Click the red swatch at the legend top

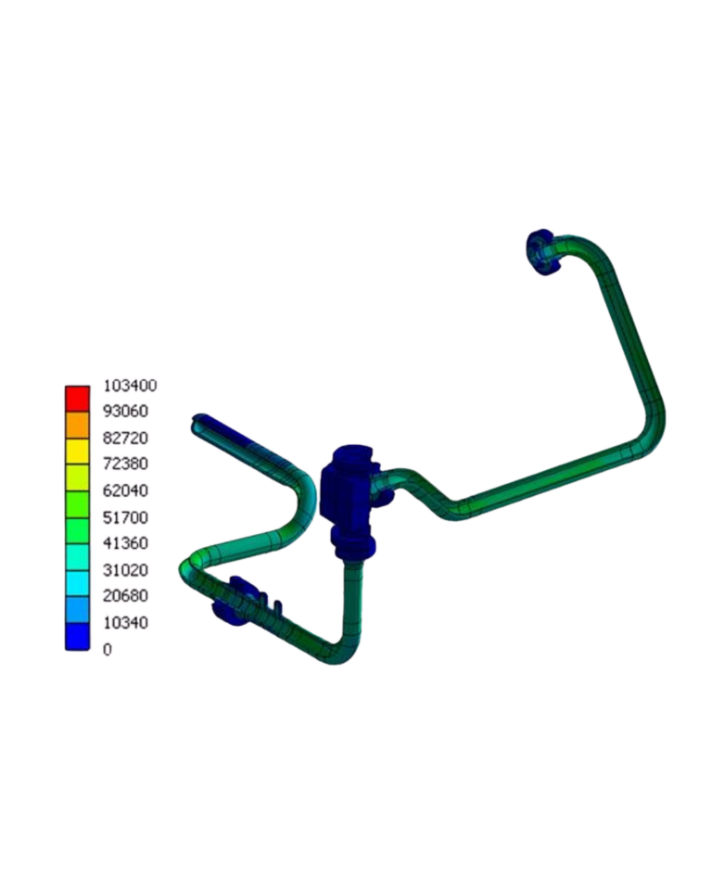click(77, 398)
